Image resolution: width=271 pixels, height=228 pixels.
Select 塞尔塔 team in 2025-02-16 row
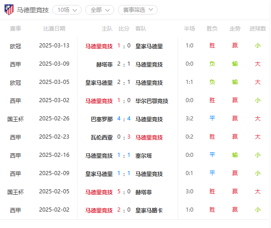143,155
